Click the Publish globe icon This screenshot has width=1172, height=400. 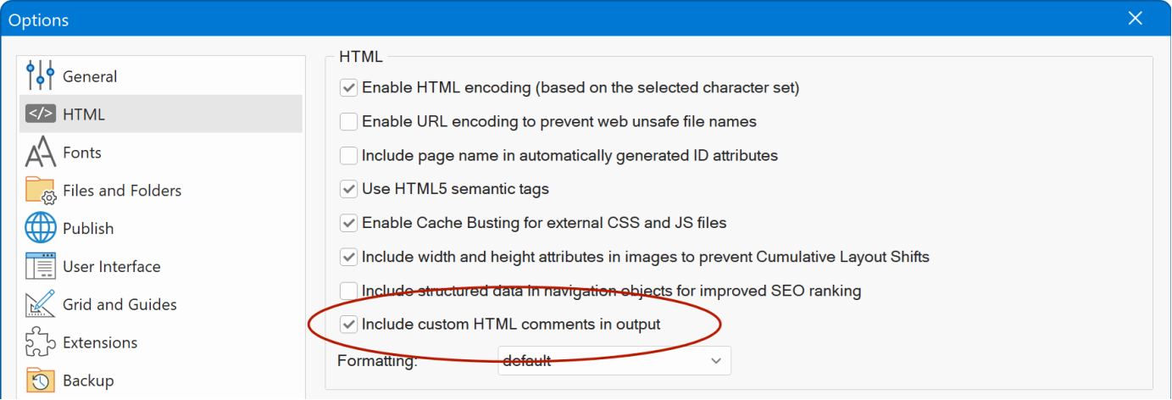(40, 229)
